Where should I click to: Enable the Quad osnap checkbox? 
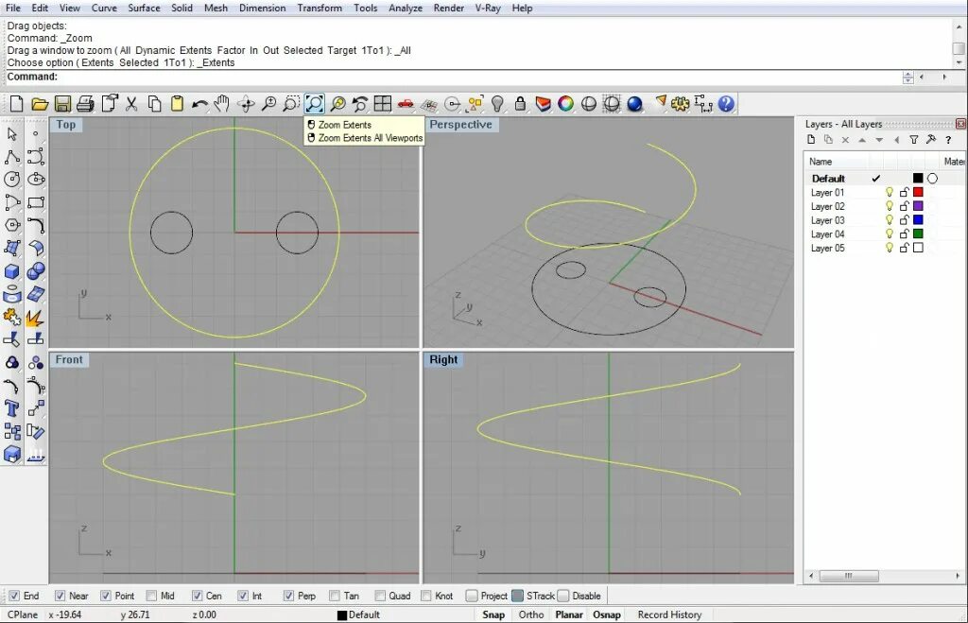coord(380,596)
